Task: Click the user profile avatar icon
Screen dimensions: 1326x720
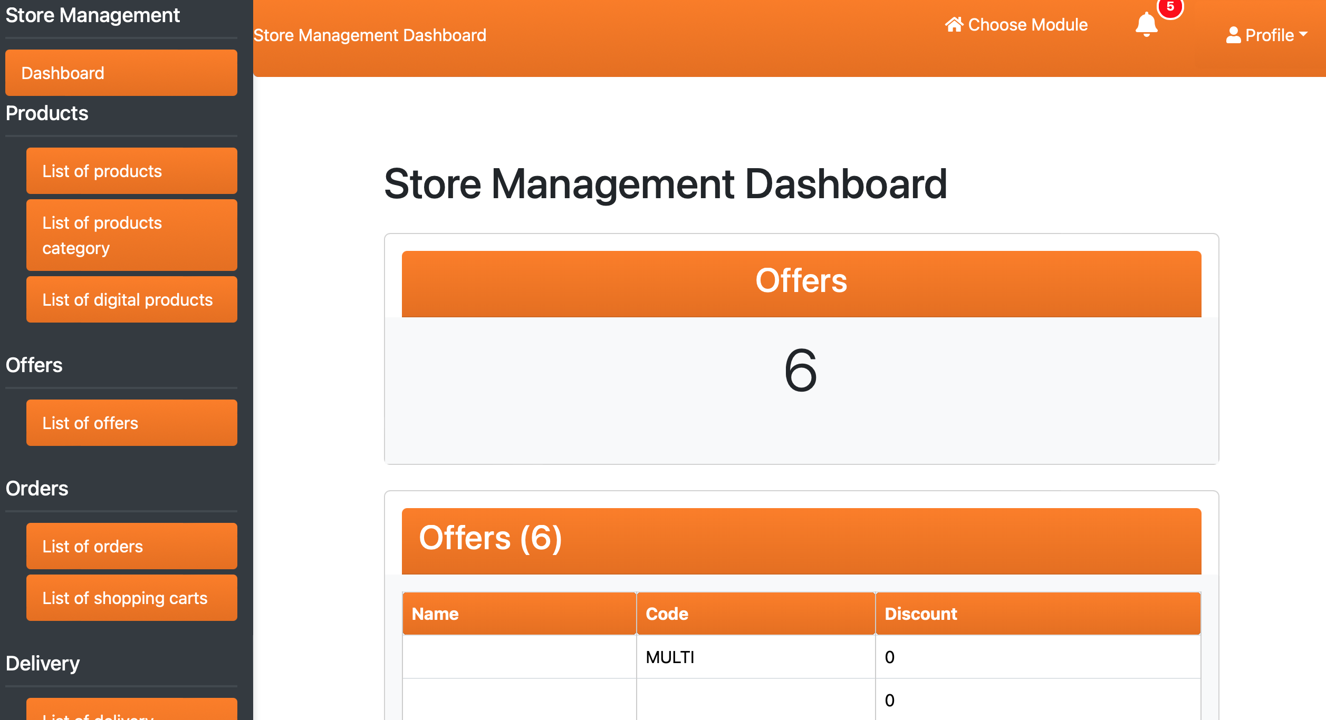Action: (x=1233, y=35)
